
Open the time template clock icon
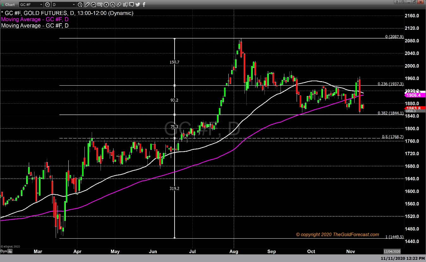(80, 5)
